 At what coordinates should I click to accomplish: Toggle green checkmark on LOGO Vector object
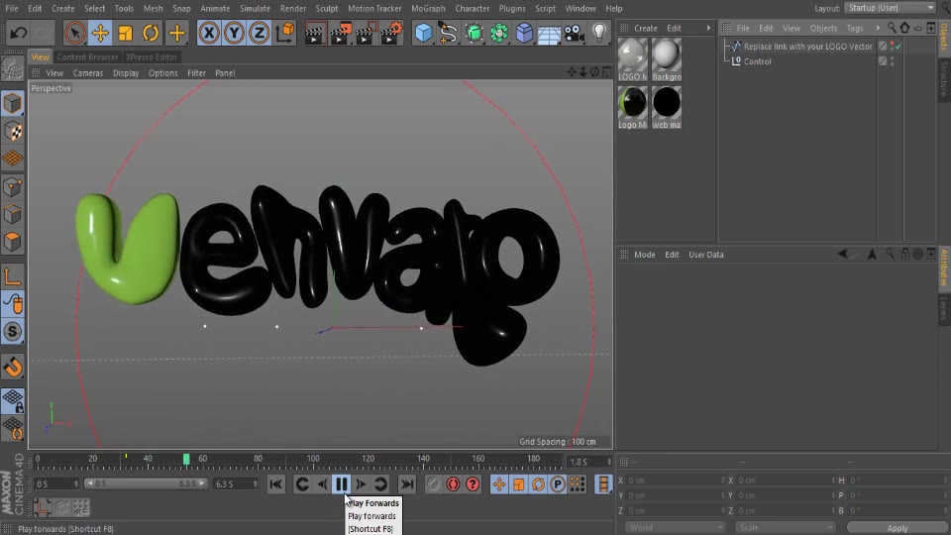[898, 47]
